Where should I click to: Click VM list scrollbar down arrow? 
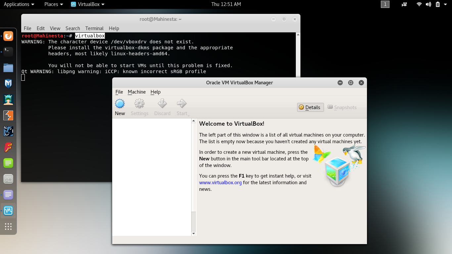[x=194, y=233]
